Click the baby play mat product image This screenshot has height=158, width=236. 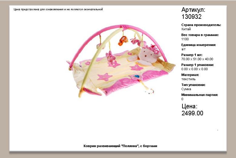click(121, 61)
